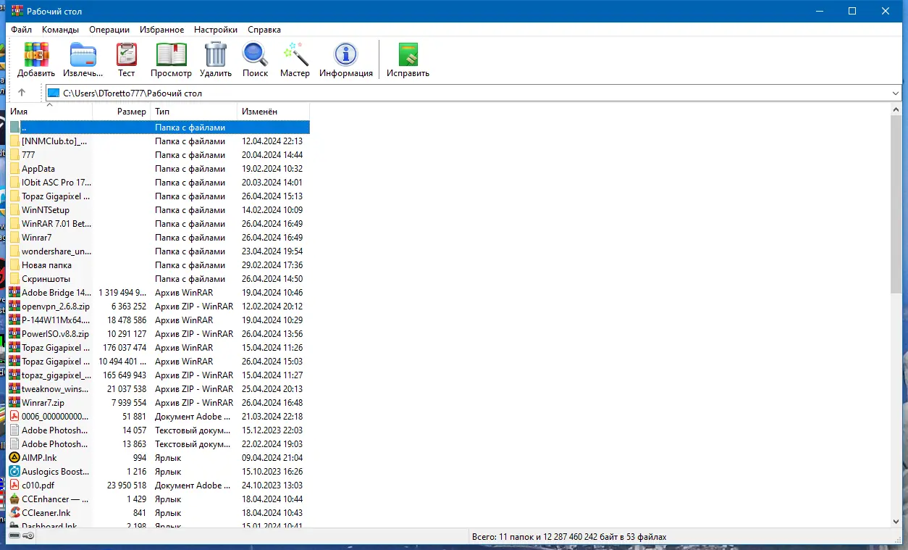The image size is (908, 550).
Task: Go up one folder with the arrow
Action: tap(22, 93)
